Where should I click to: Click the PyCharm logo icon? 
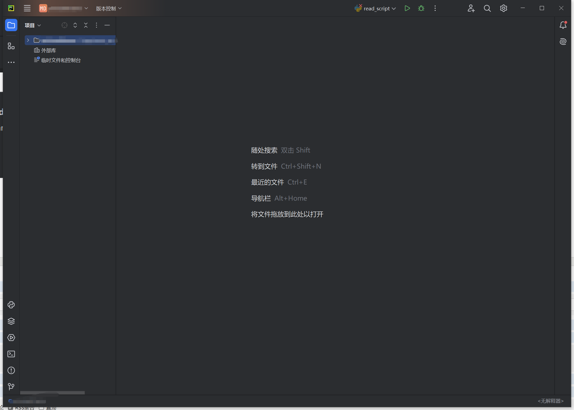[x=11, y=8]
